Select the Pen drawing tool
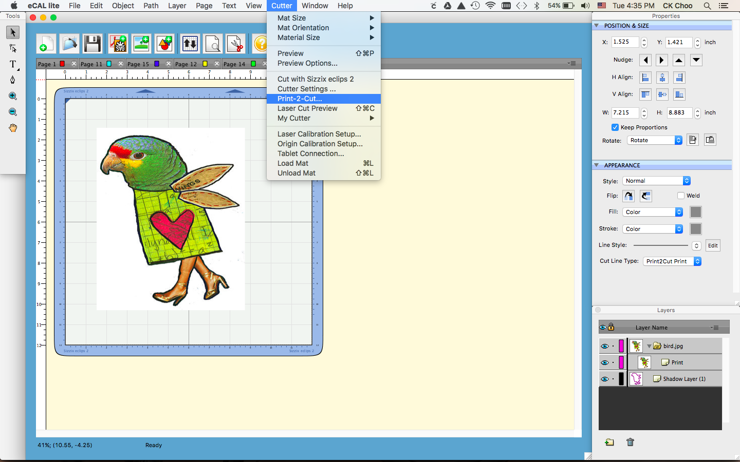 (13, 80)
